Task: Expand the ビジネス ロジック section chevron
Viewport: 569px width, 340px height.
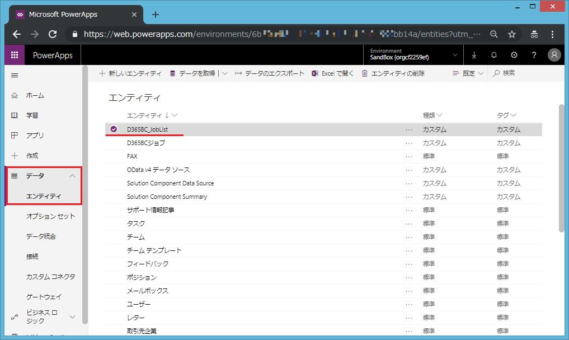Action: pyautogui.click(x=73, y=316)
